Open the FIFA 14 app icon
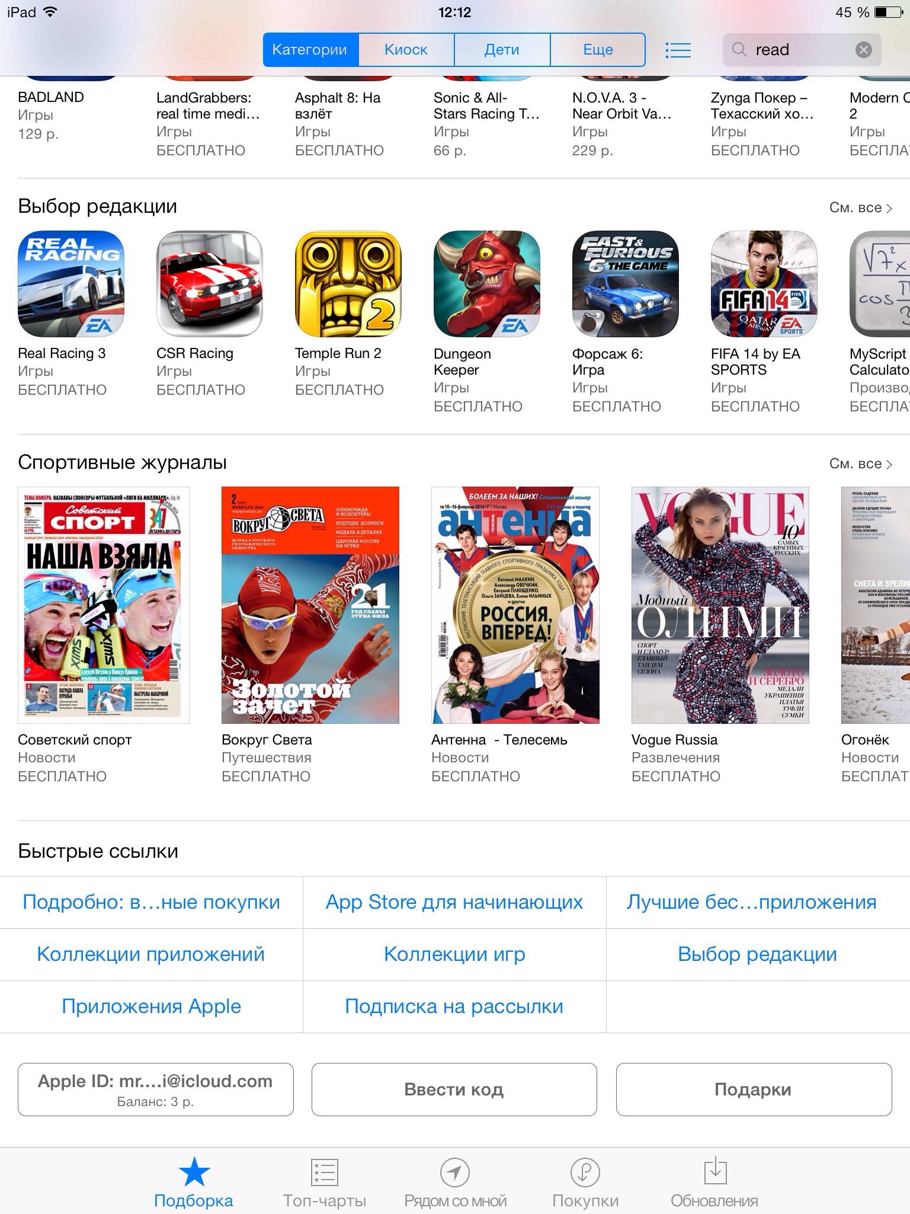Screen dimensions: 910x1214 [x=764, y=284]
